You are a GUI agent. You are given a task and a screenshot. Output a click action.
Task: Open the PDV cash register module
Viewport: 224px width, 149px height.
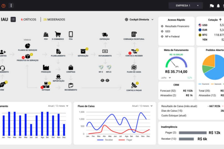click(46, 34)
